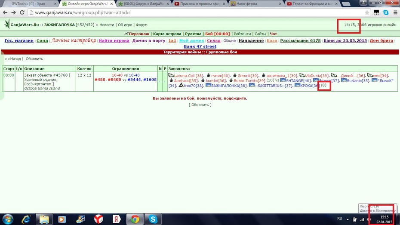Open Рулетка menu item
The height and width of the screenshot is (225, 400).
coord(193,34)
